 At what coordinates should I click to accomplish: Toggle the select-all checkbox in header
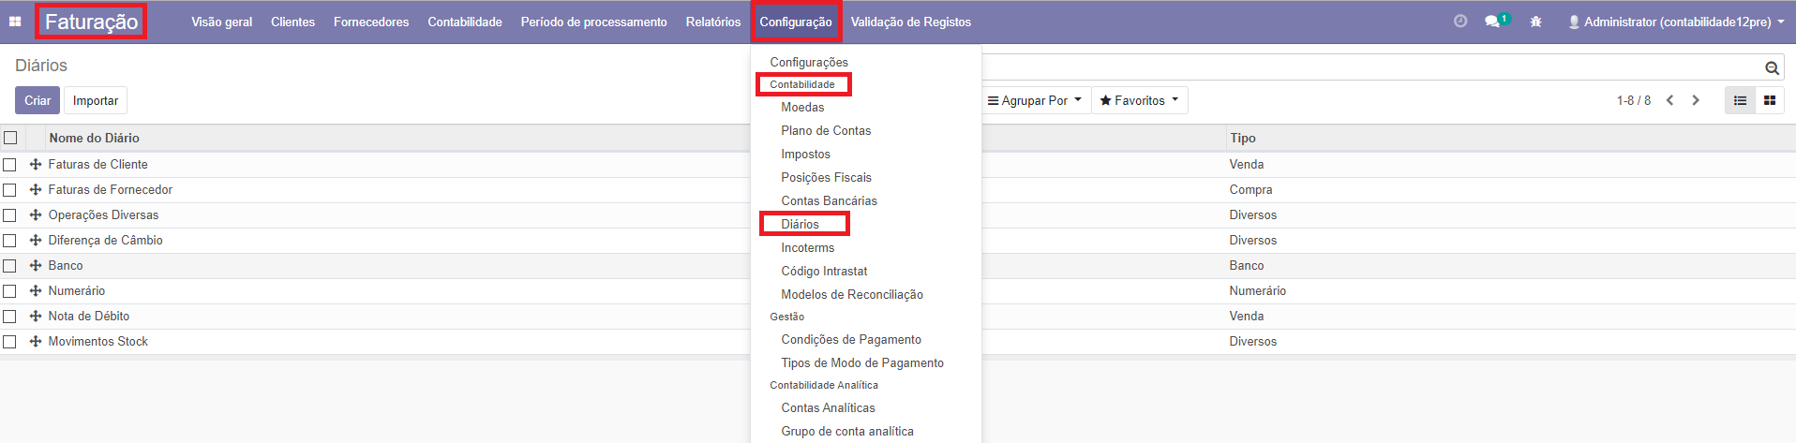click(x=10, y=138)
